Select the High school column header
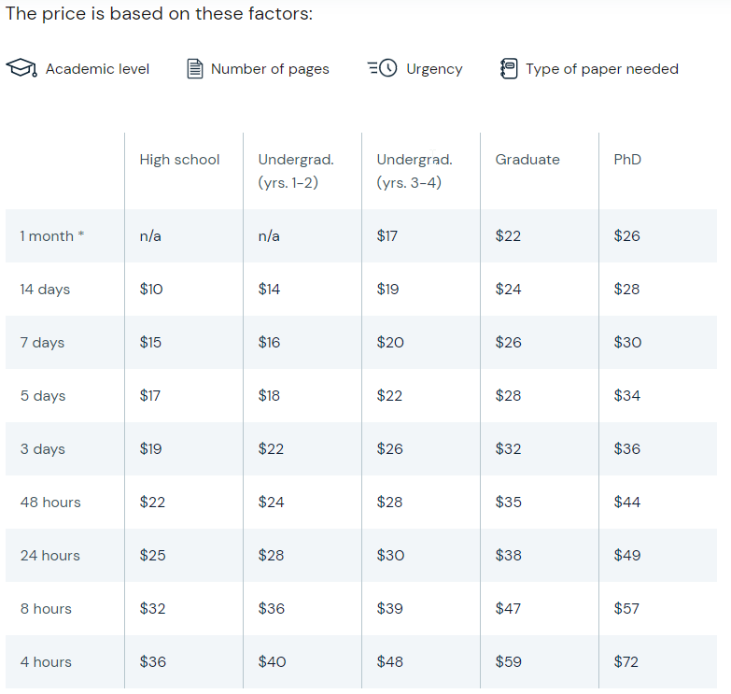 point(179,160)
